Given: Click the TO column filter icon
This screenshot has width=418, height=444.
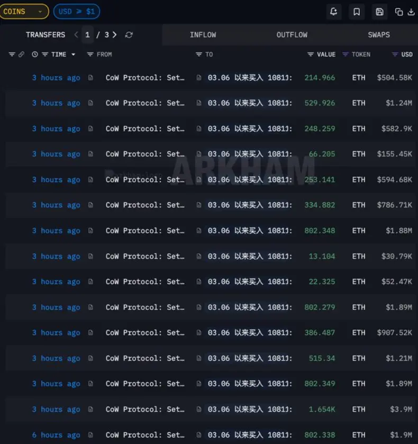Looking at the screenshot, I should 199,54.
